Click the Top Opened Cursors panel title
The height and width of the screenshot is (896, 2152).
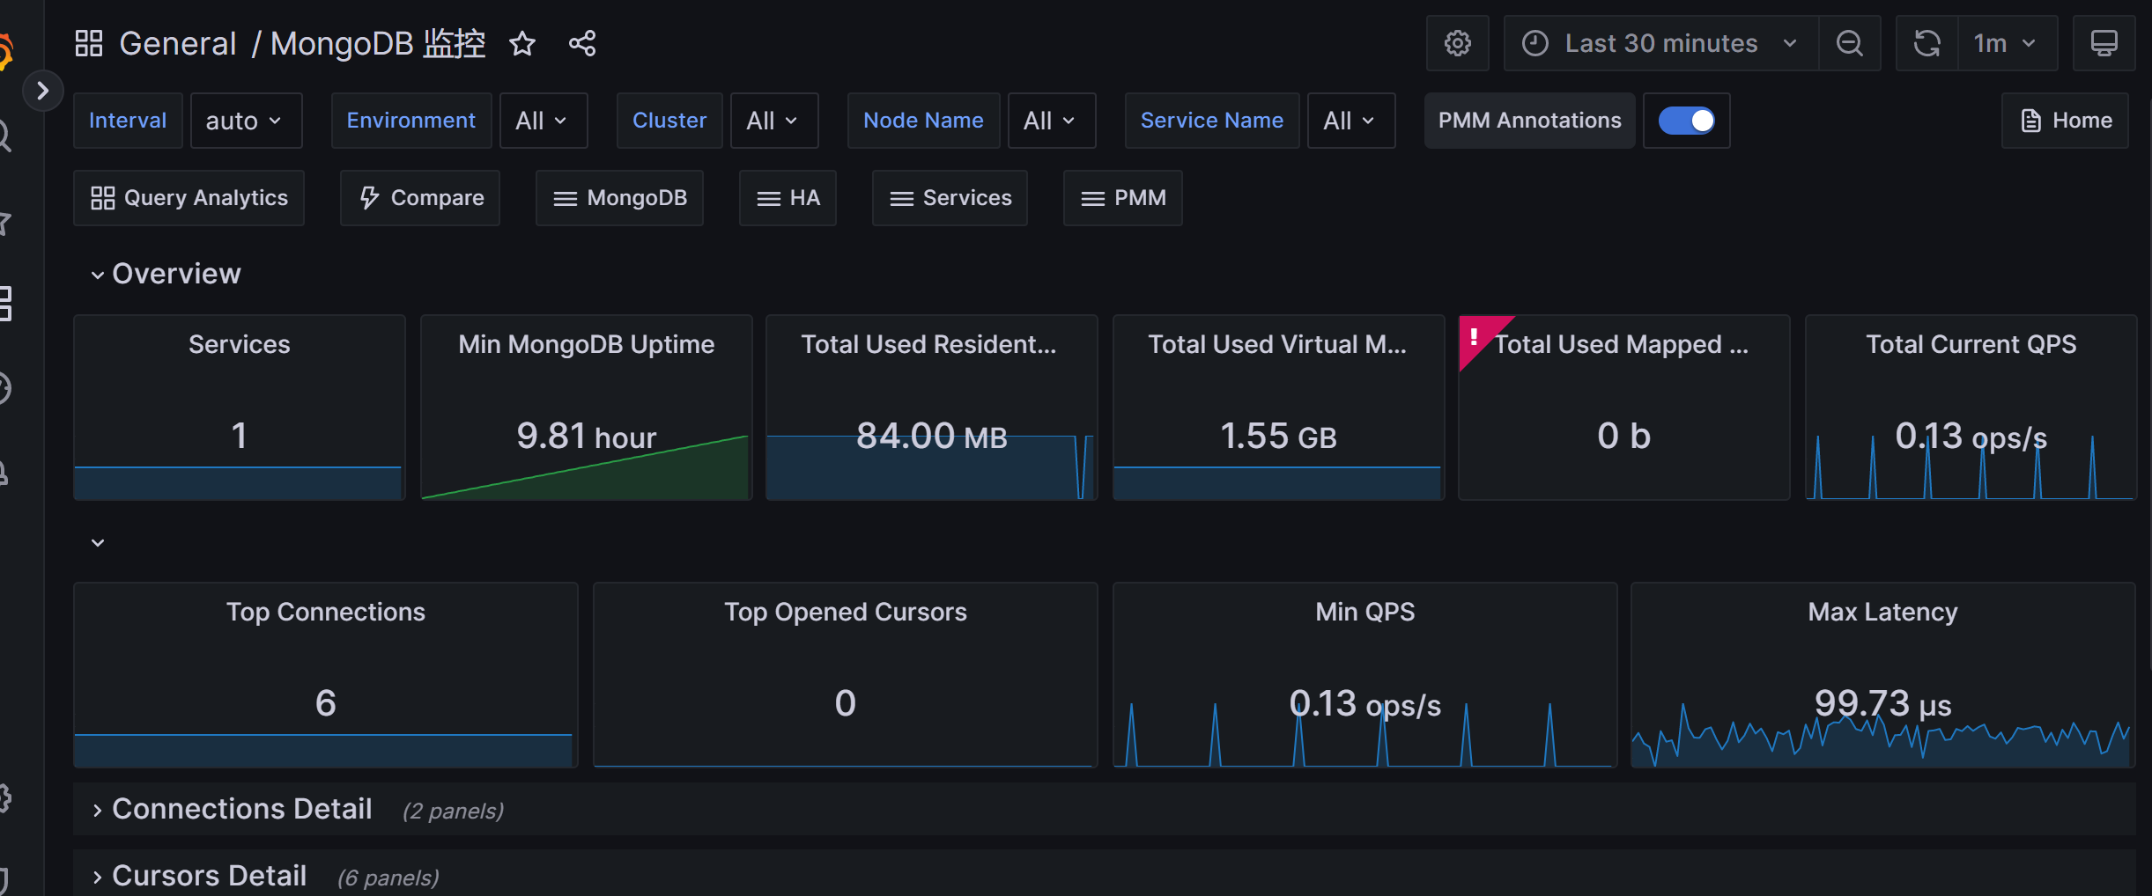pos(846,612)
